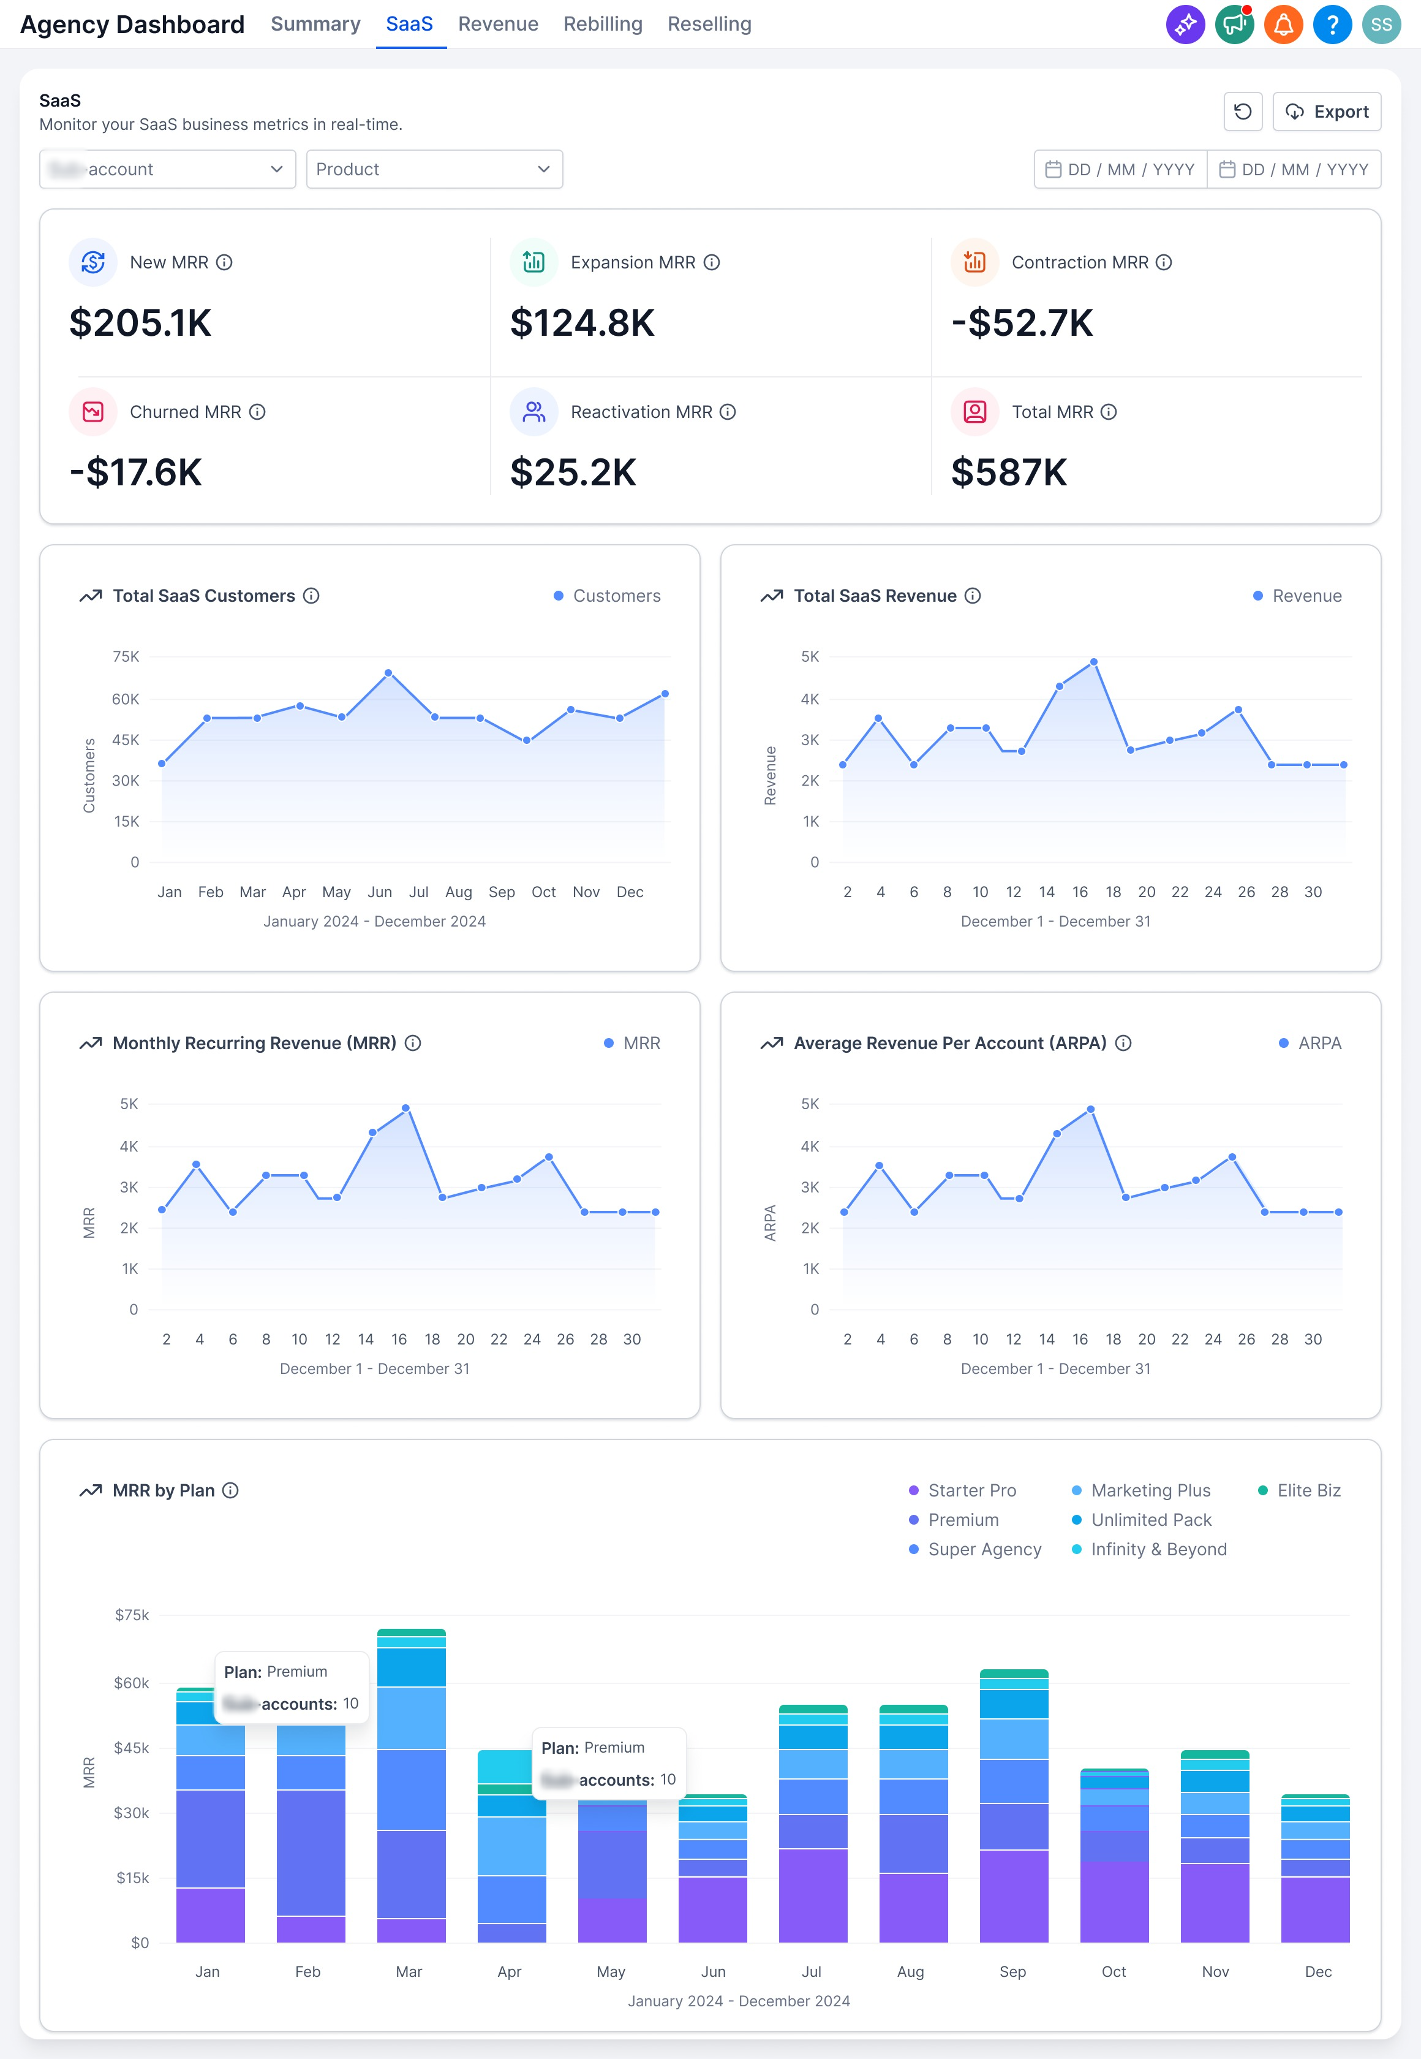Switch to the Revenue tab
The image size is (1421, 2059).
(x=498, y=24)
